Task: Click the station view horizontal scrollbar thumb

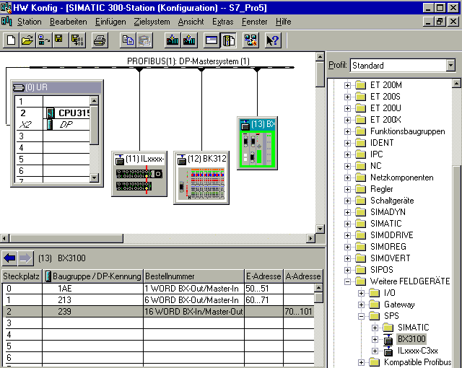Action: 66,238
